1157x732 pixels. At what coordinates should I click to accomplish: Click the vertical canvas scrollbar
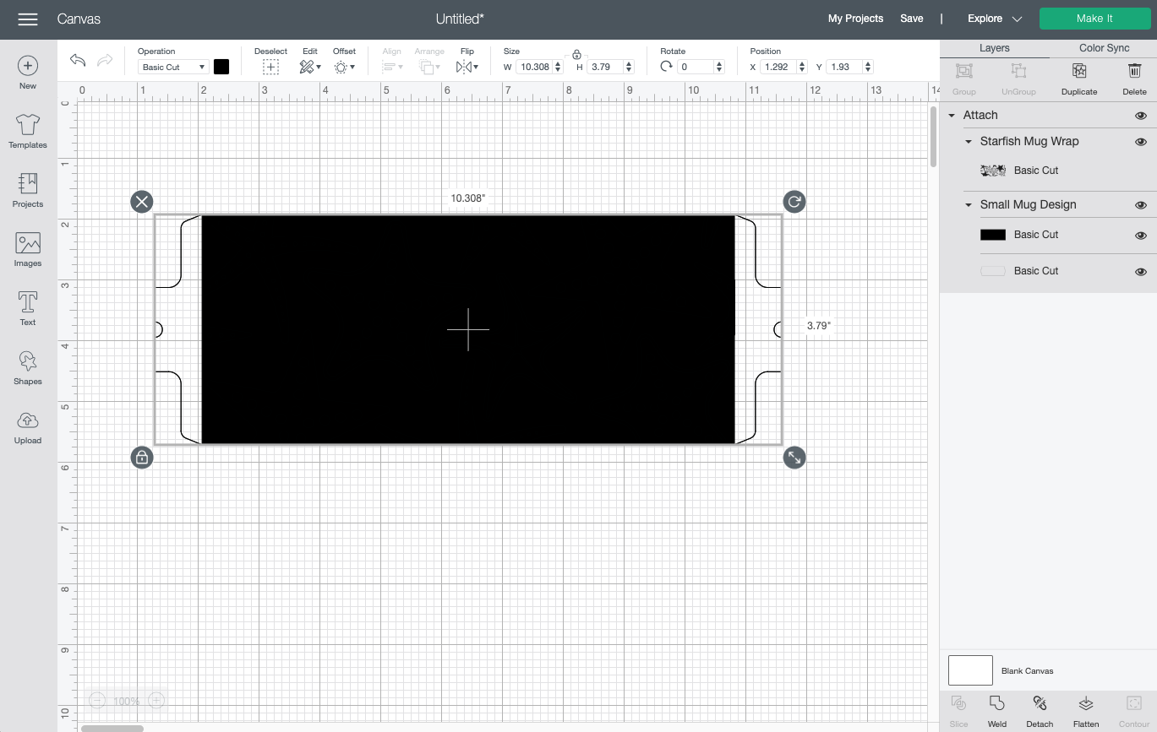pos(933,137)
